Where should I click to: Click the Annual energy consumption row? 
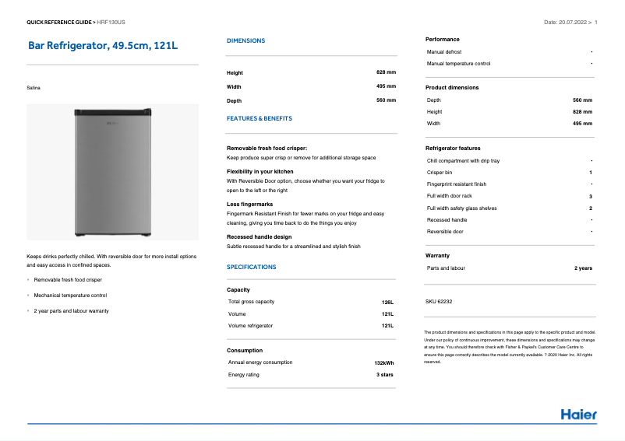310,362
